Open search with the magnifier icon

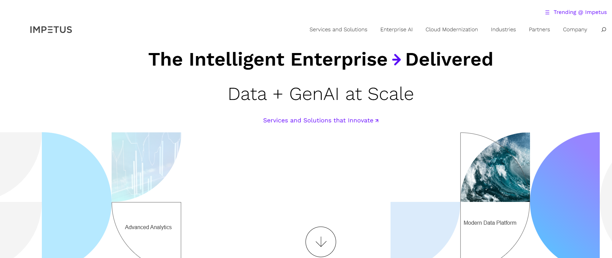click(603, 30)
